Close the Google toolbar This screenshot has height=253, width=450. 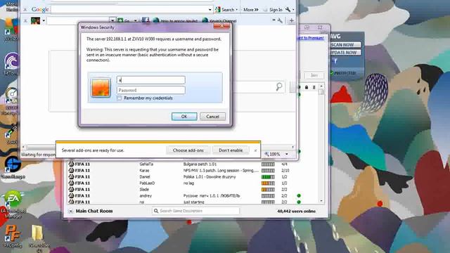25,10
